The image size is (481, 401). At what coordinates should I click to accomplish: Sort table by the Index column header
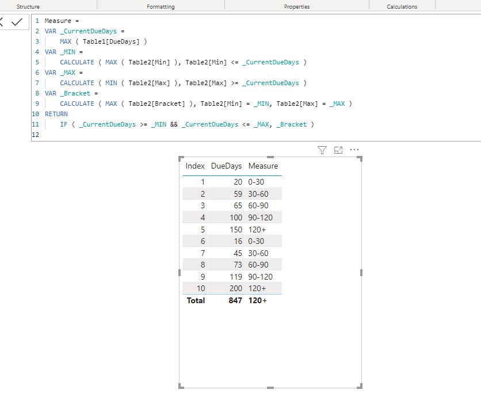195,166
